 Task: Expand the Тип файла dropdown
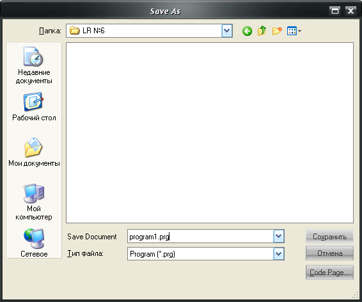[x=279, y=254]
